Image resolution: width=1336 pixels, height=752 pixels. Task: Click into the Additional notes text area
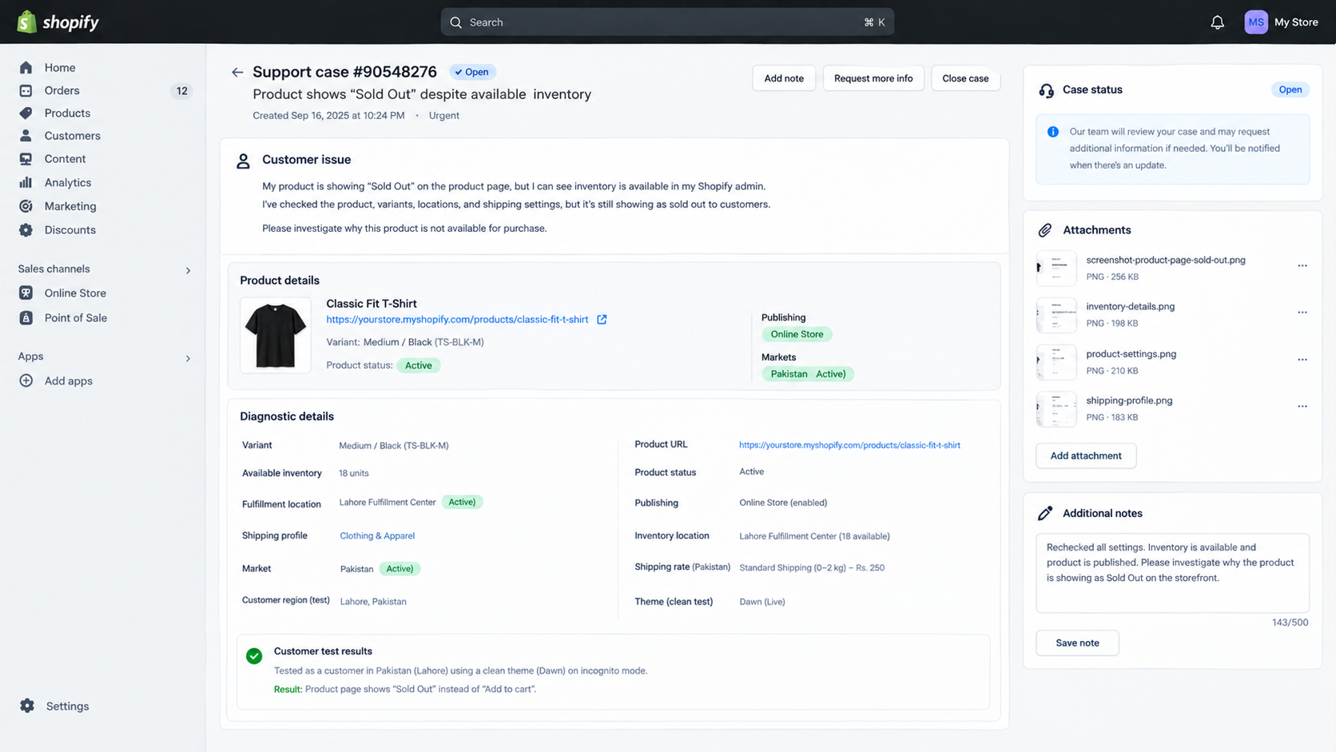[x=1172, y=573]
